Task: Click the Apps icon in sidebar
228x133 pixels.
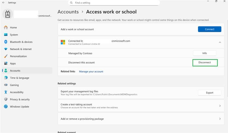Action: coord(6,63)
